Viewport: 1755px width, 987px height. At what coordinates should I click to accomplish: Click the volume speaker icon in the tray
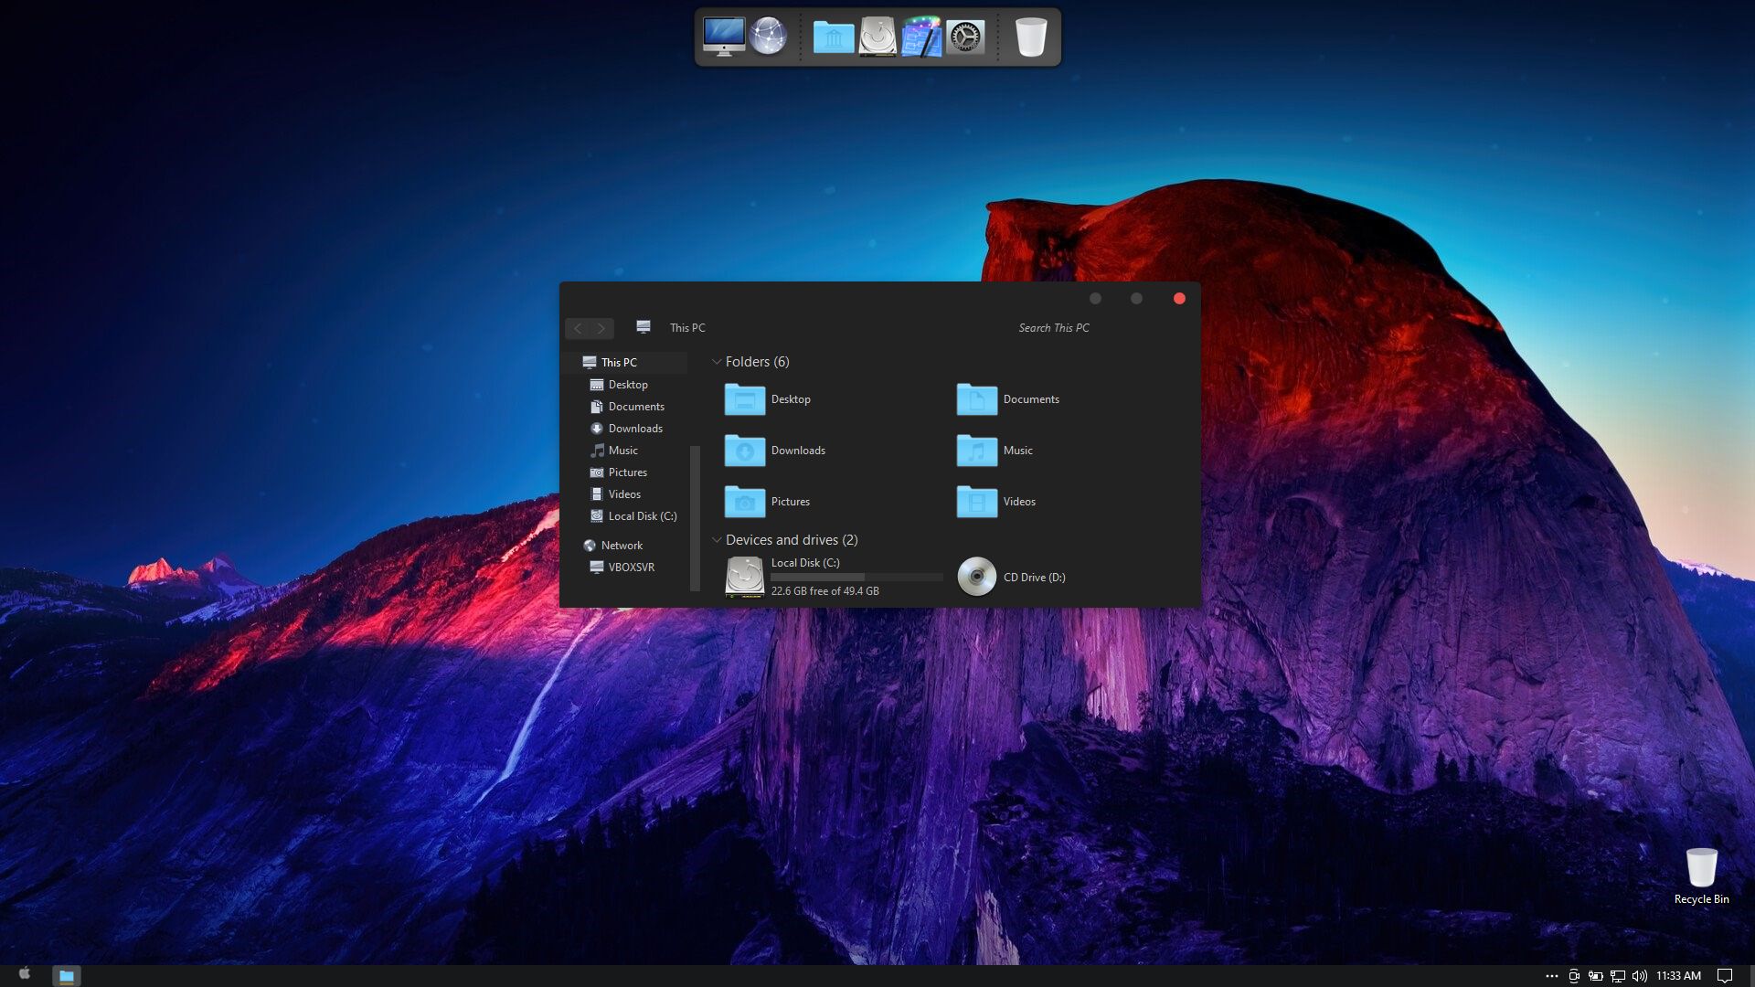tap(1639, 976)
